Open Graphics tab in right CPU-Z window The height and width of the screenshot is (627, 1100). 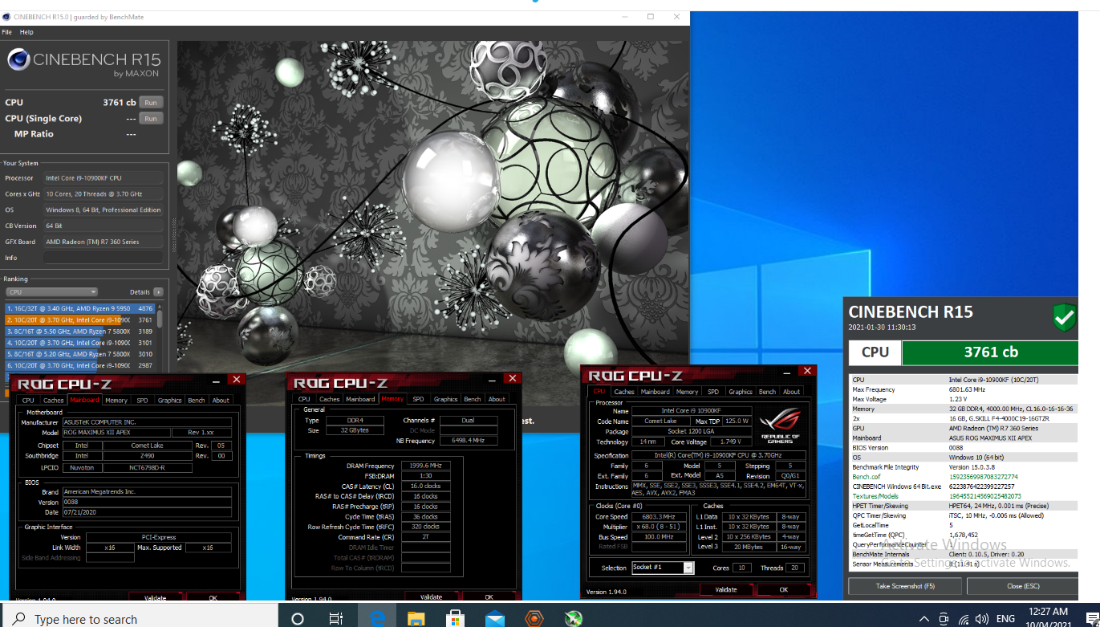[741, 392]
